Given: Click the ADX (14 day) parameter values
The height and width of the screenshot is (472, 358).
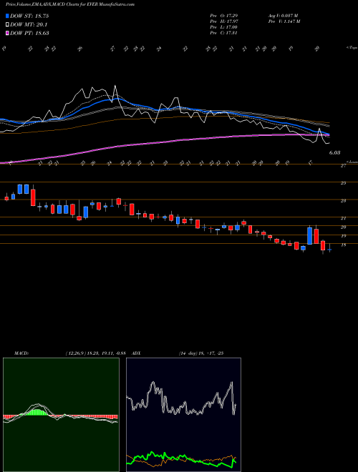Looking at the screenshot, I should coord(201,353).
